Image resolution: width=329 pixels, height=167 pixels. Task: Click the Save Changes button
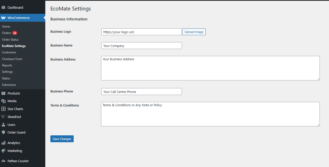pos(62,139)
